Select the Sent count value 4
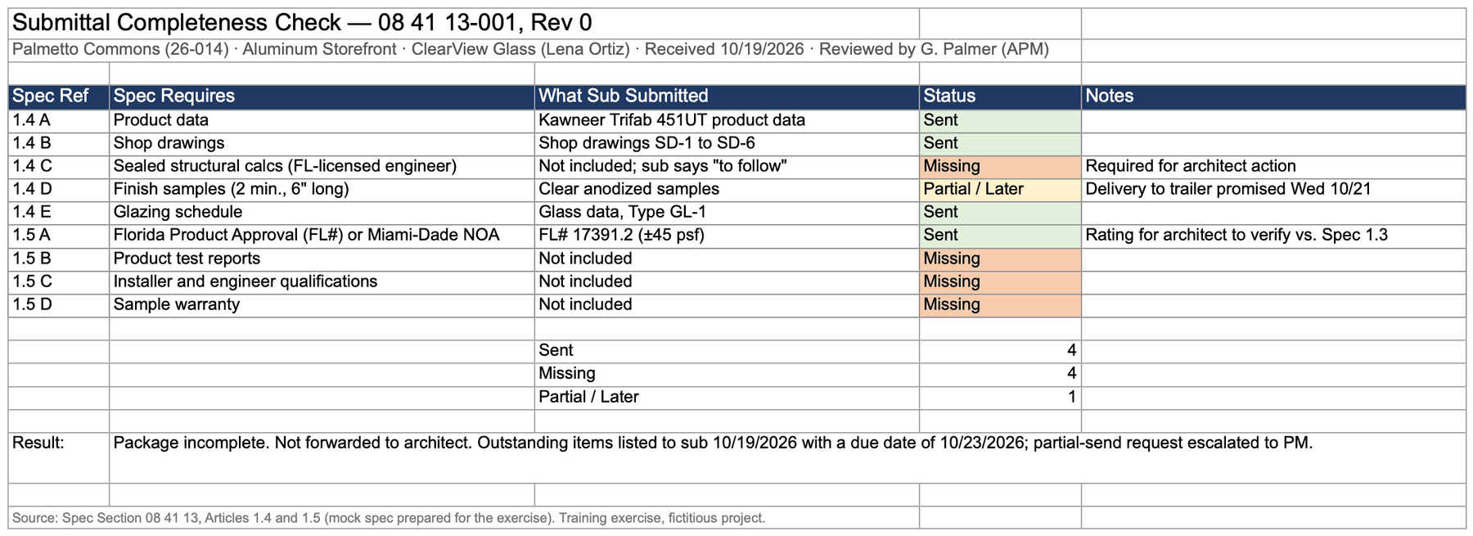The width and height of the screenshot is (1473, 536). (1000, 351)
